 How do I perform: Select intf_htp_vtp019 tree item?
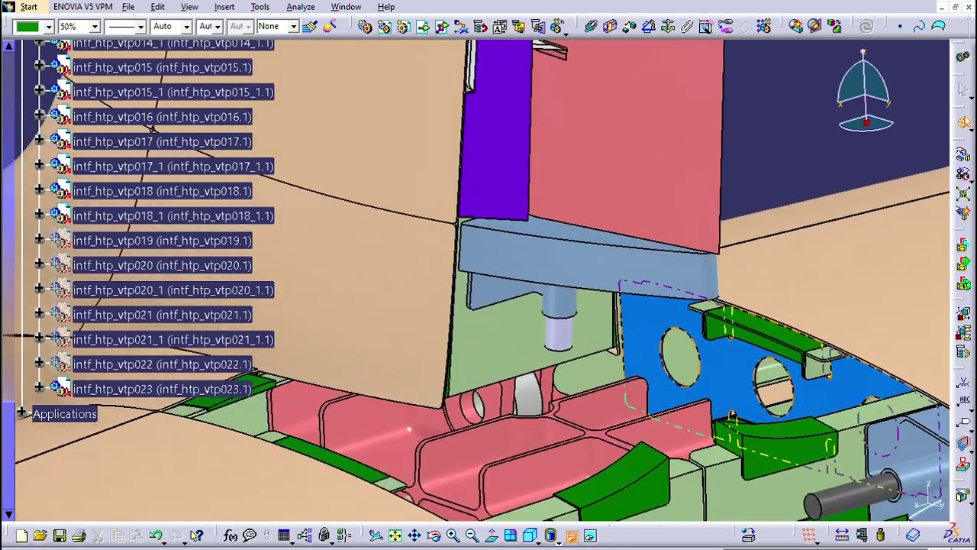point(162,241)
